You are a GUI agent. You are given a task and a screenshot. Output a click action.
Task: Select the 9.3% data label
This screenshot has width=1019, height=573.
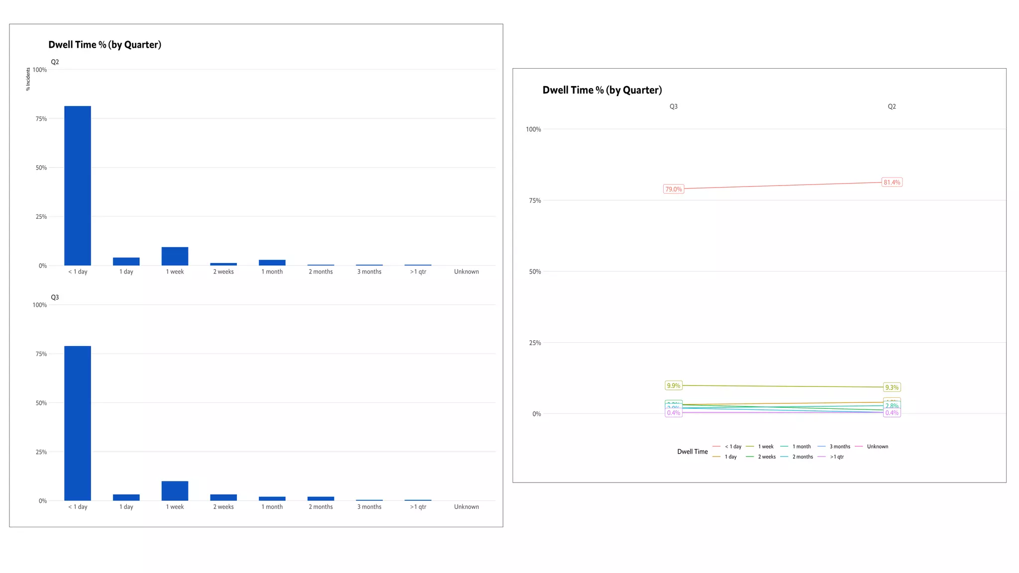[x=892, y=387]
